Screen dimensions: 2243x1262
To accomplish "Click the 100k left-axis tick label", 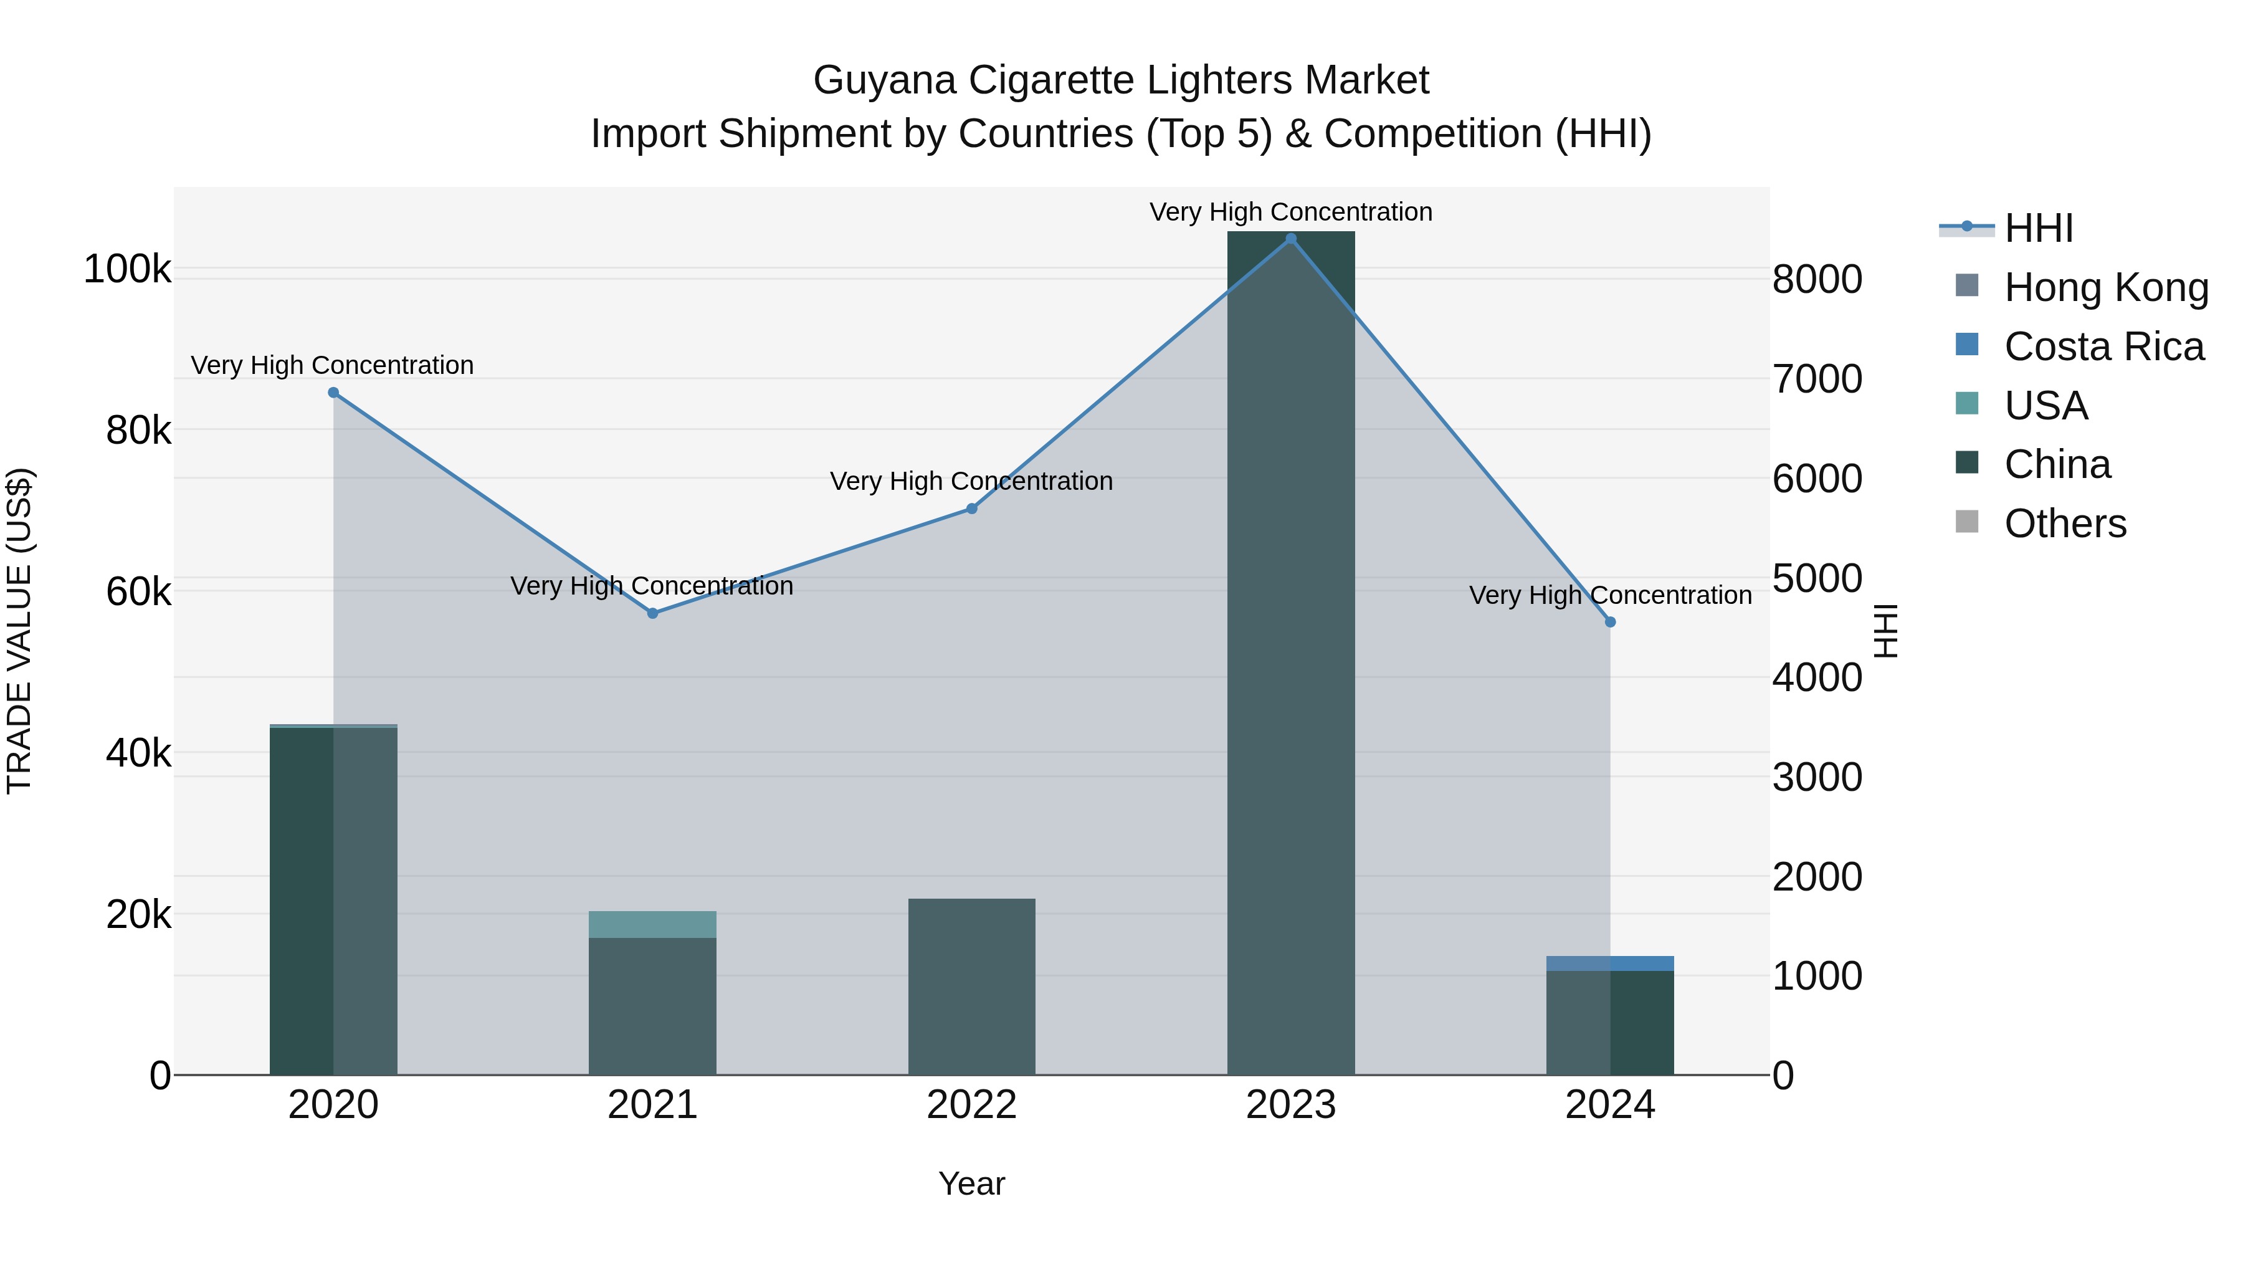I will click(127, 269).
